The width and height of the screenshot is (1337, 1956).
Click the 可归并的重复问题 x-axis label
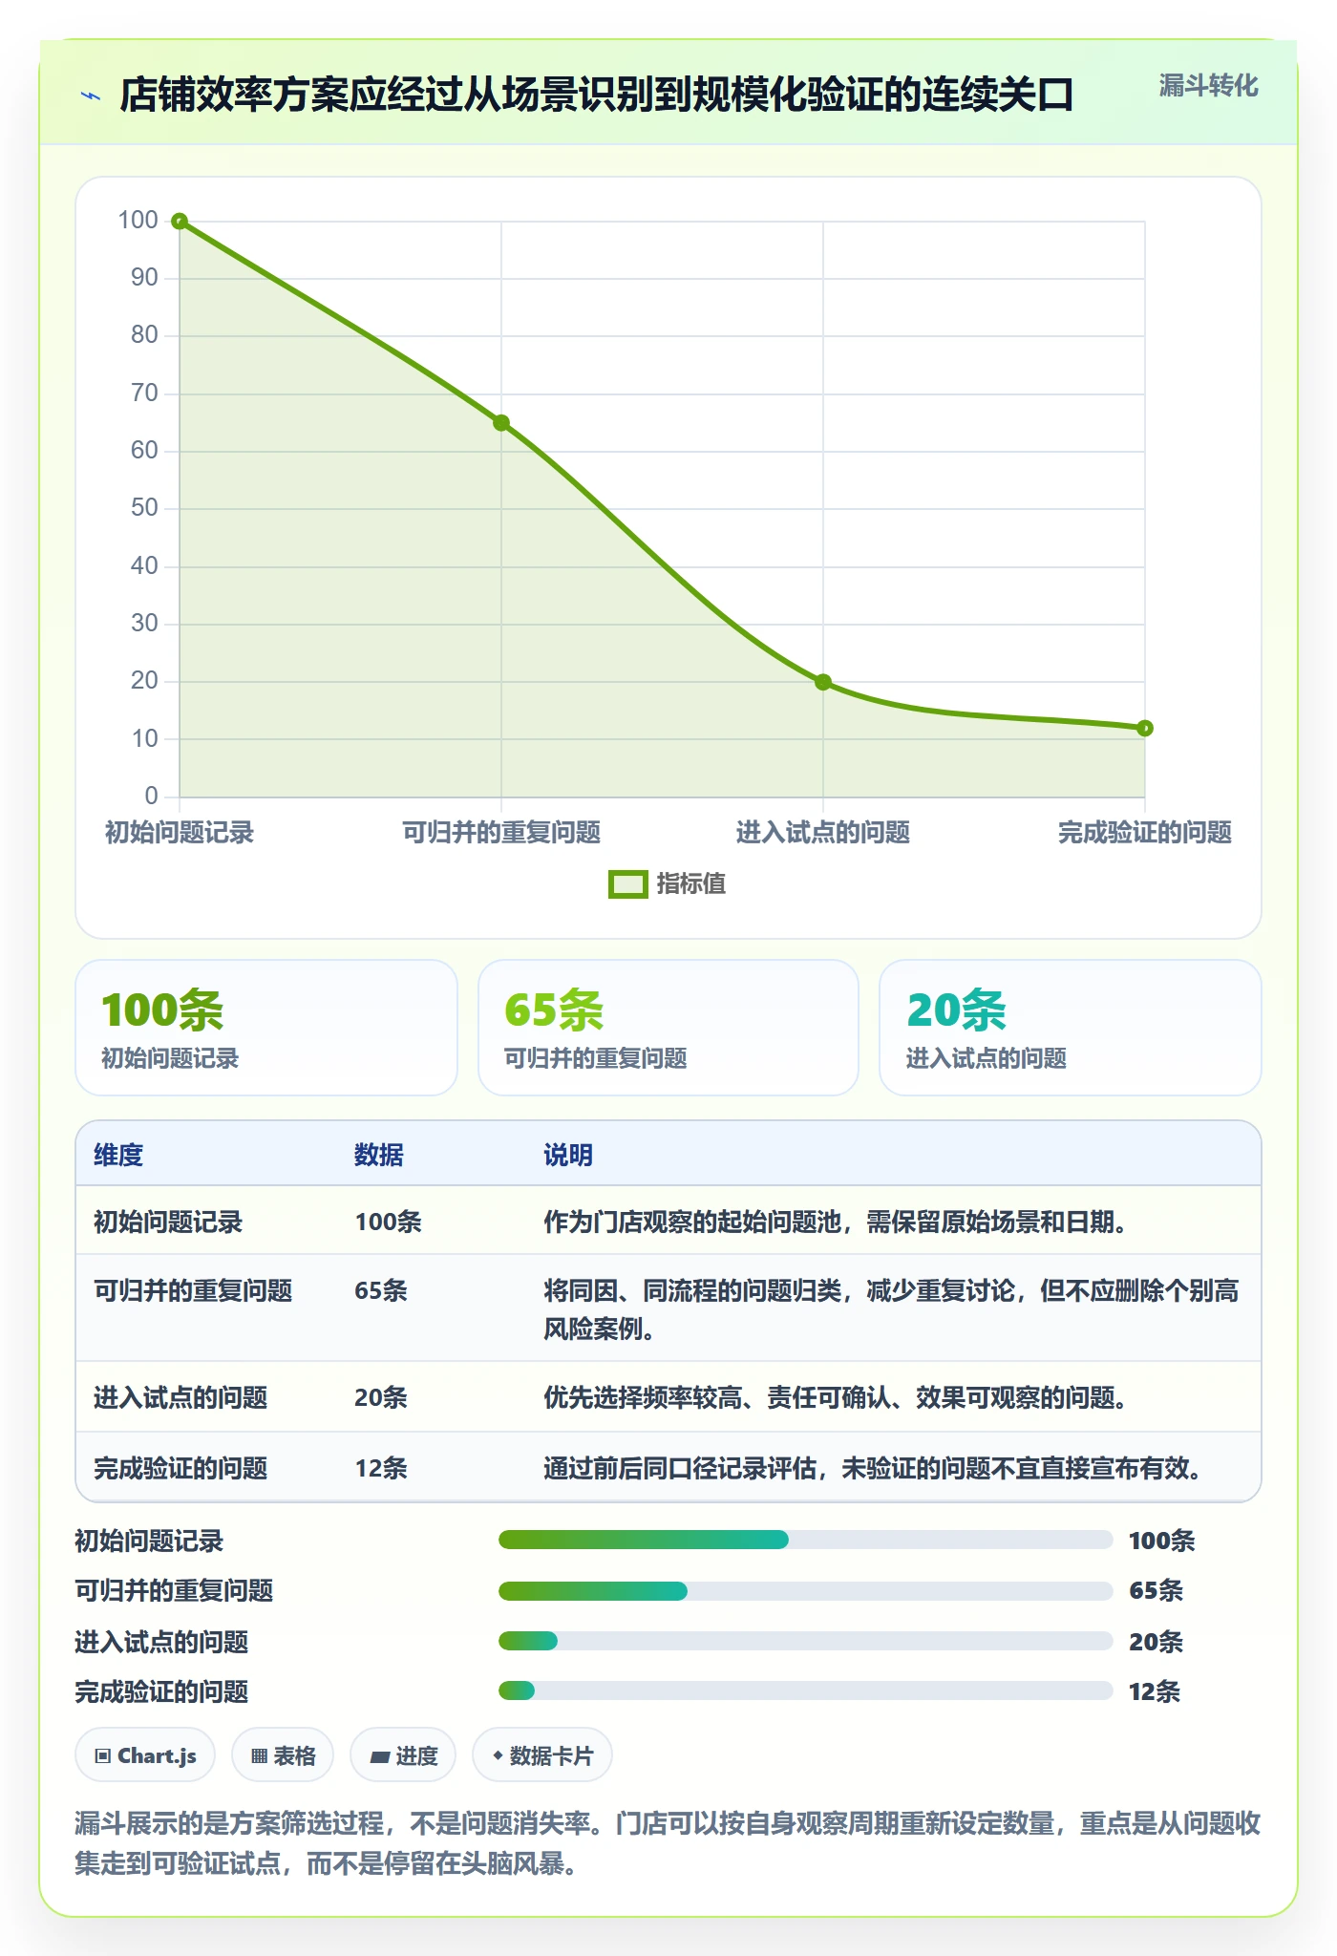[x=501, y=833]
